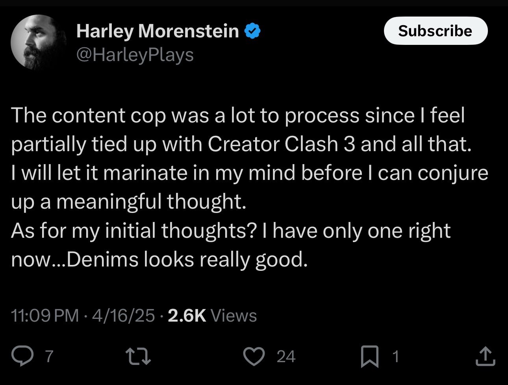This screenshot has width=508, height=385.
Task: Subscribe to Harley Morenstein
Action: [x=436, y=31]
